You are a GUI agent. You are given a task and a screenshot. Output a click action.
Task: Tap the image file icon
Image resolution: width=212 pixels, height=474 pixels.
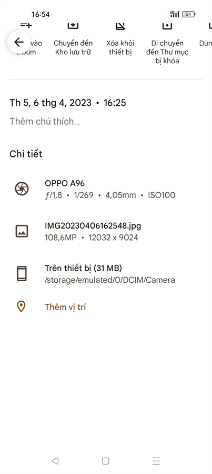click(x=22, y=231)
